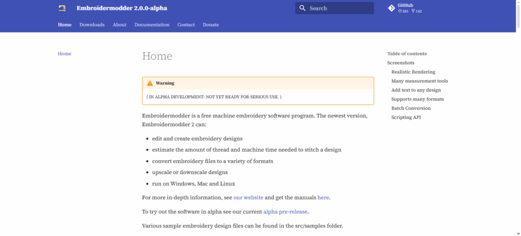This screenshot has height=236, width=521.
Task: Jump to Realistic Rendering section
Action: 413,72
